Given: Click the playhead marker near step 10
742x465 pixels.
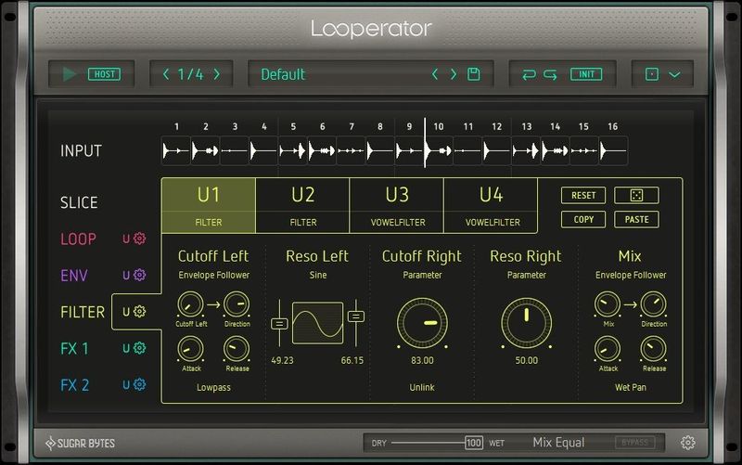Looking at the screenshot, I should [x=425, y=142].
